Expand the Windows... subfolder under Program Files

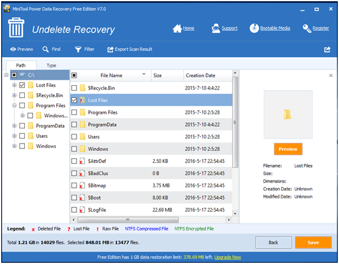pyautogui.click(x=22, y=116)
